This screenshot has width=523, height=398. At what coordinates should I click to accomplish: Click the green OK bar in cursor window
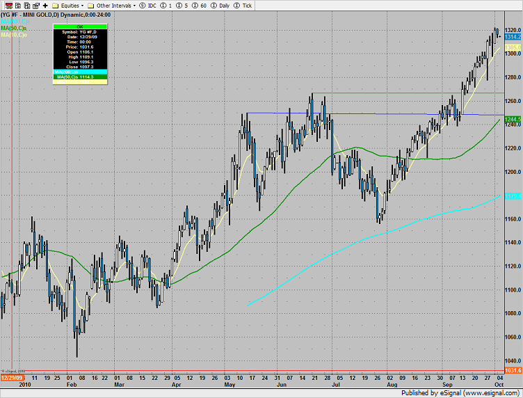(80, 26)
